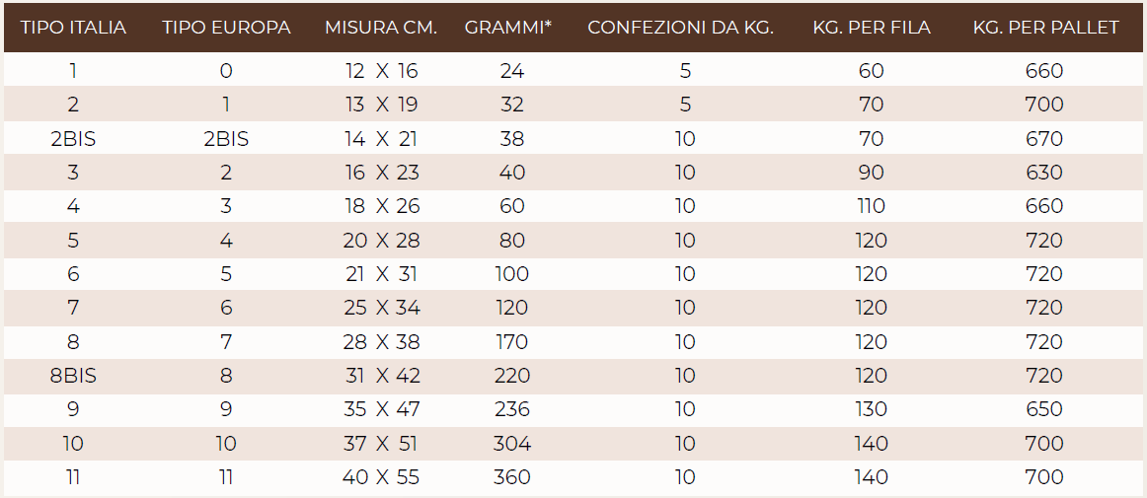Click the 170 grammi value

pos(512,342)
